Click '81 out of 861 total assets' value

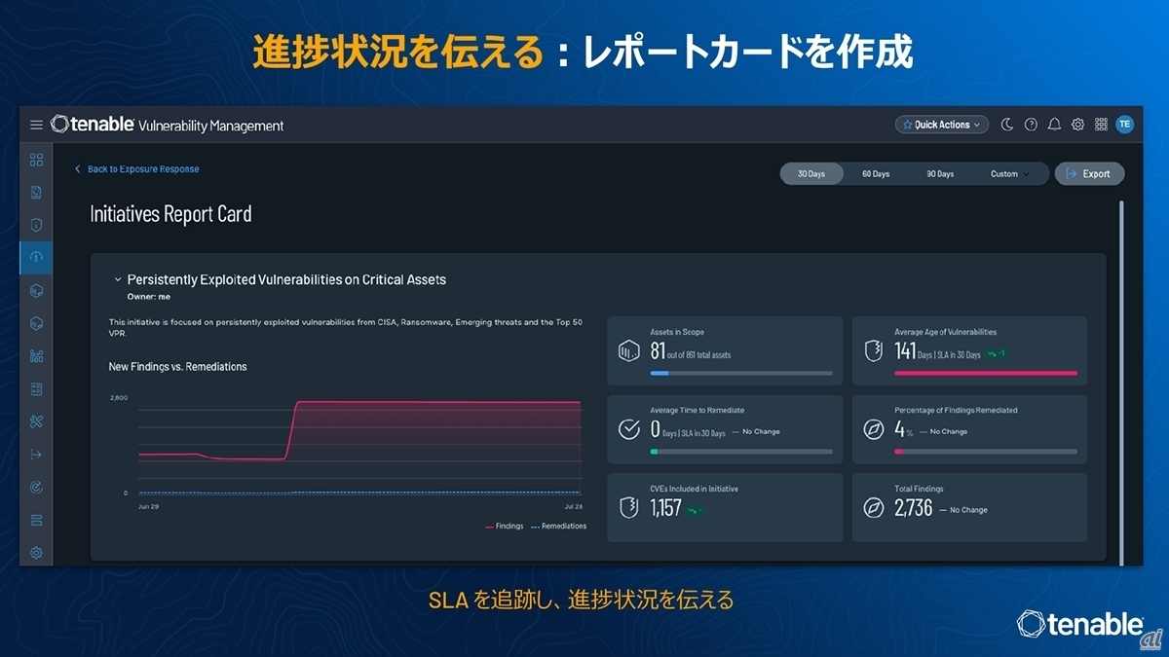[690, 351]
